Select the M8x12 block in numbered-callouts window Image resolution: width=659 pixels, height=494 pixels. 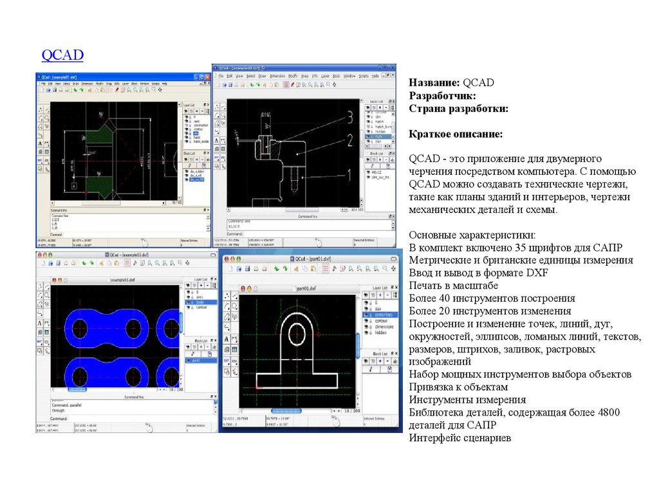click(376, 172)
